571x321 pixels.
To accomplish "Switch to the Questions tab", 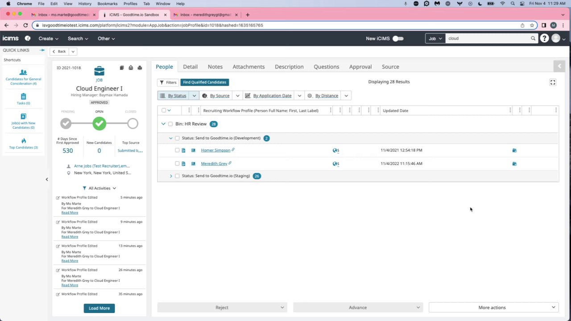I will pyautogui.click(x=327, y=67).
